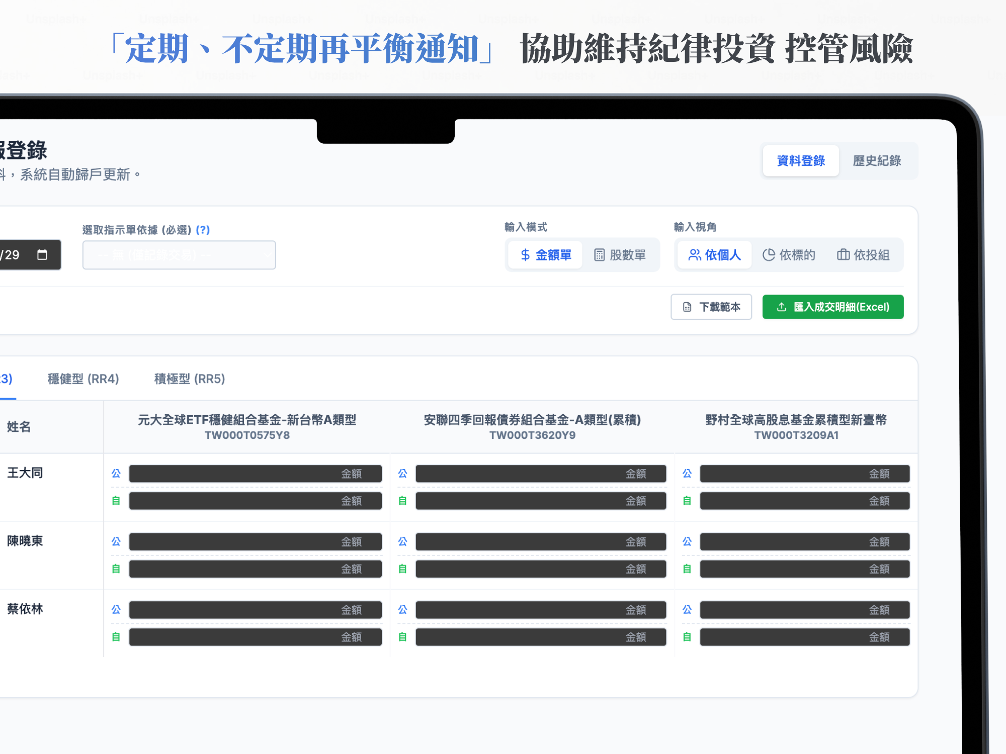This screenshot has height=754, width=1006.
Task: Click the 元大全球ETF穩健組合基金 column header
Action: pos(247,427)
